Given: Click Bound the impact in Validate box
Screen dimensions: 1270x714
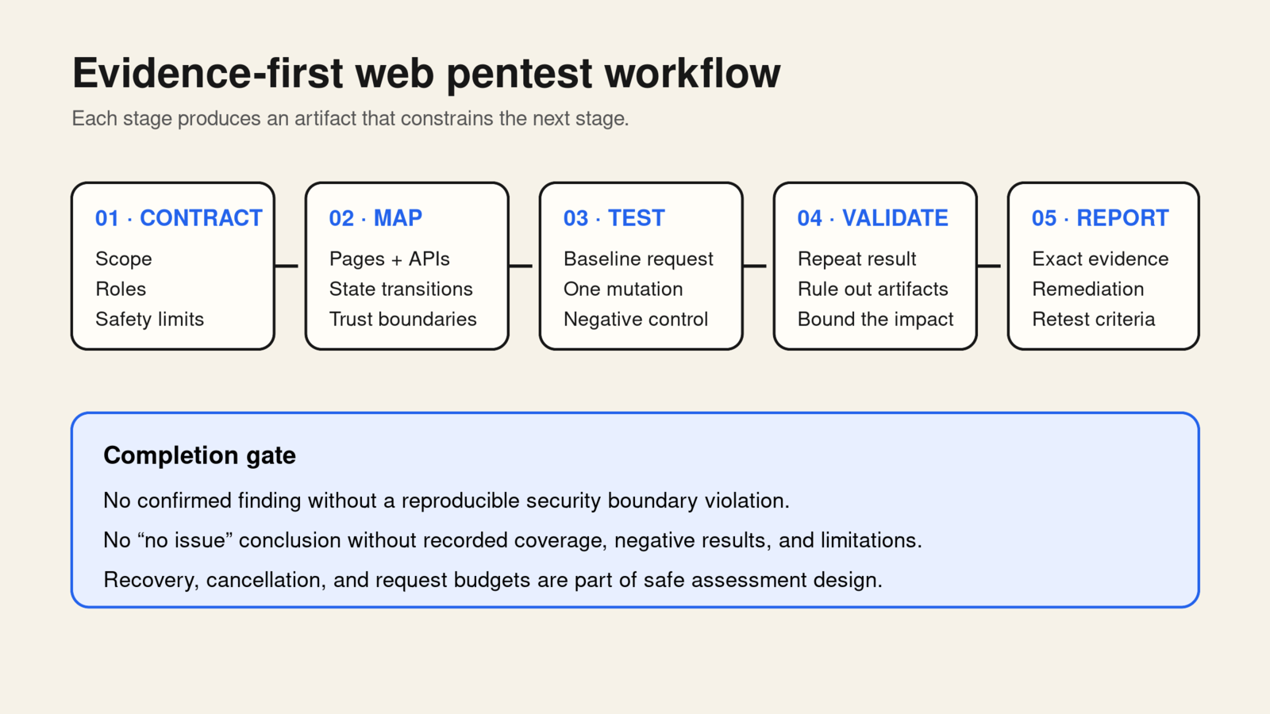Looking at the screenshot, I should [x=876, y=319].
